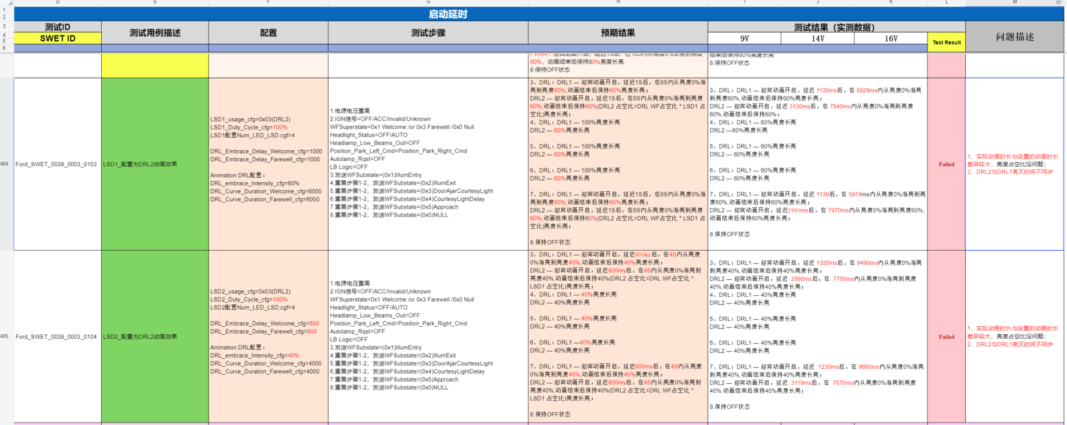Viewport: 1067px width, 425px height.
Task: Select the 预期结果 header cell
Action: (618, 33)
